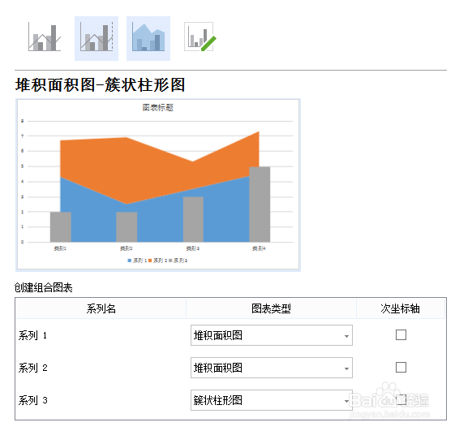This screenshot has width=455, height=431.
Task: Toggle secondary axis checkbox for 系列 3
Action: point(401,400)
